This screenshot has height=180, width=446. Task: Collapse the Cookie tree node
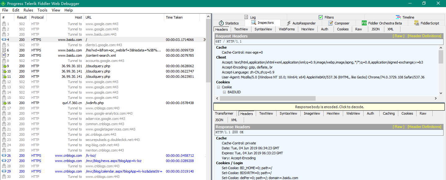coord(219,87)
